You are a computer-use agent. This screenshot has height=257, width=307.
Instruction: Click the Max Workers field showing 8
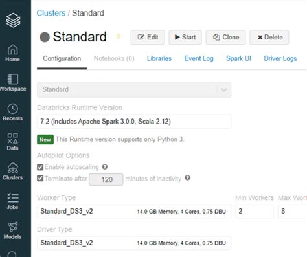point(292,211)
